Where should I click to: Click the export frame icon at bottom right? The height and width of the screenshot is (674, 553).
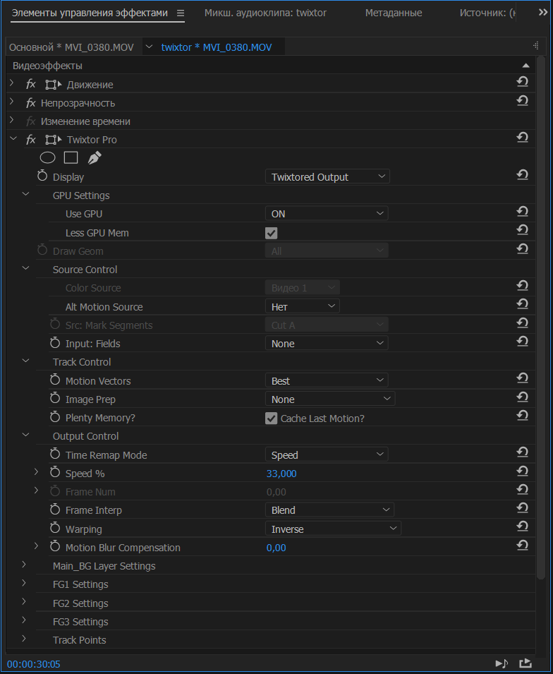tap(525, 663)
